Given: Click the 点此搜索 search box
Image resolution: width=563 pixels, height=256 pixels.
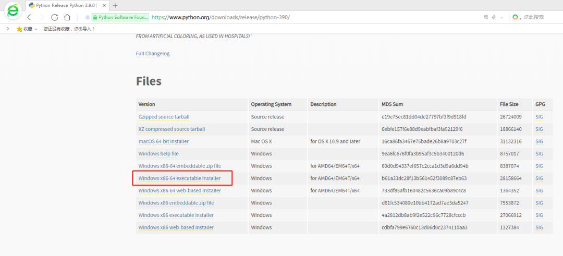Looking at the screenshot, I should (534, 17).
